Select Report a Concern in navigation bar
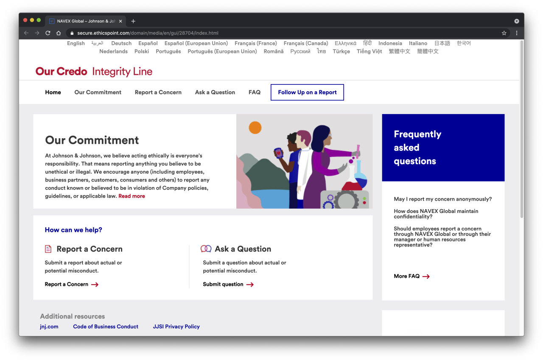Viewport: 543px width, 361px height. pos(158,92)
